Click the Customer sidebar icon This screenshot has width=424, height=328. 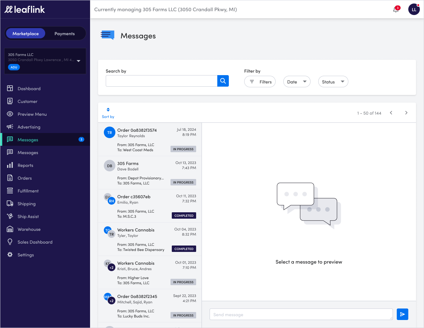(10, 101)
